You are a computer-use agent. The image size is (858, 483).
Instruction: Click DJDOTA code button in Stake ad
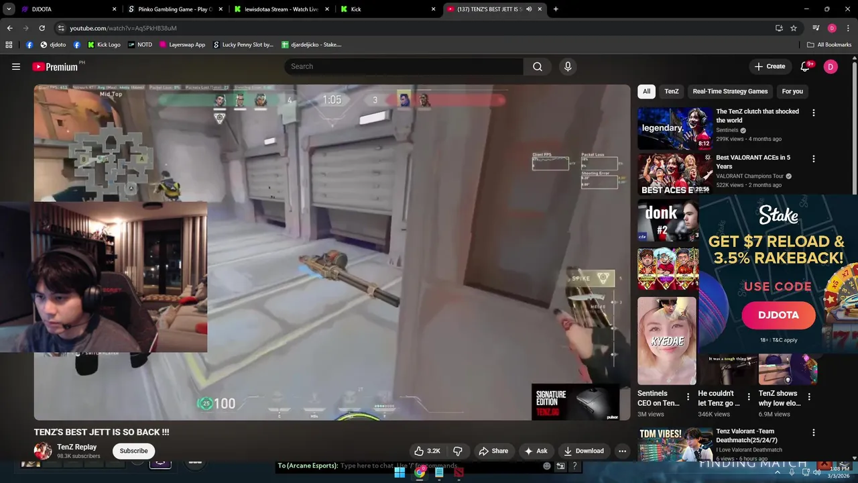[778, 315]
